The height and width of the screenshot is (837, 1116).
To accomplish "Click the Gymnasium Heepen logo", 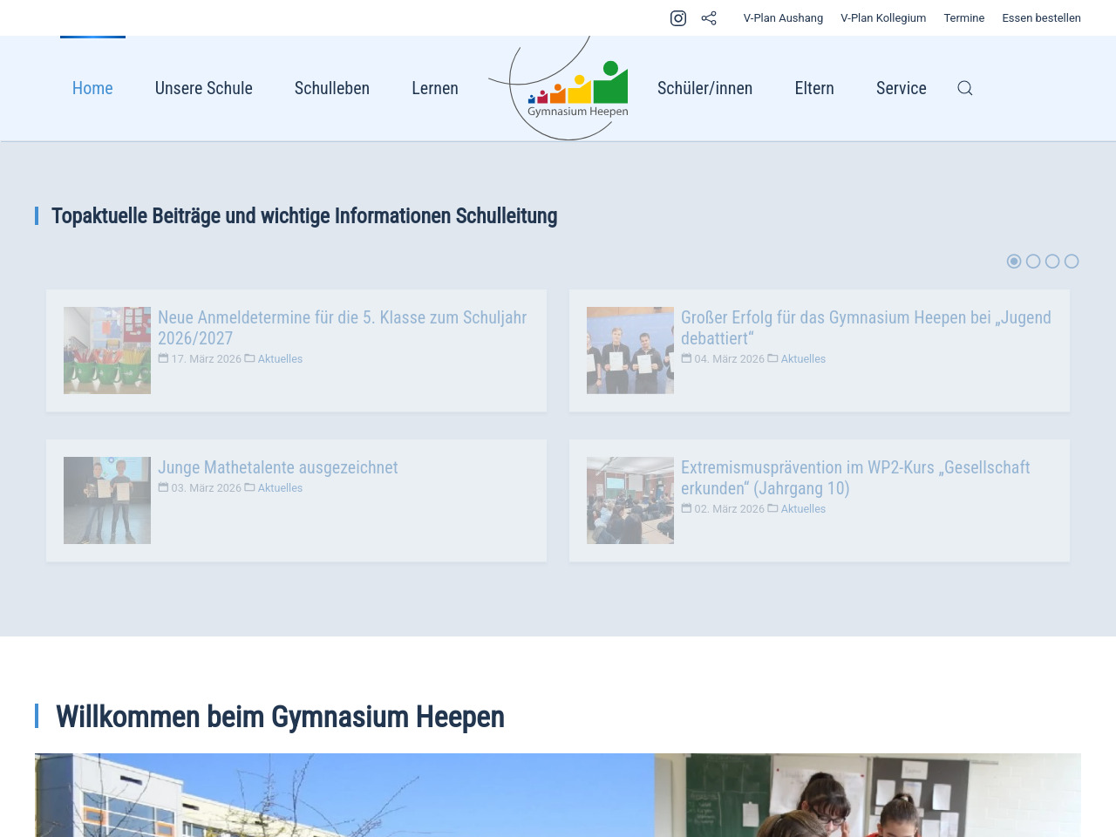I will point(577,90).
